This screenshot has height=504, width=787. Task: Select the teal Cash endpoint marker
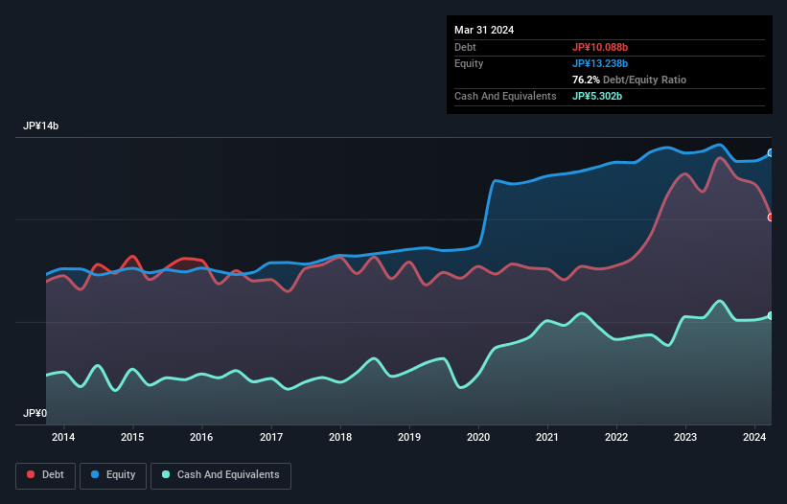(771, 315)
